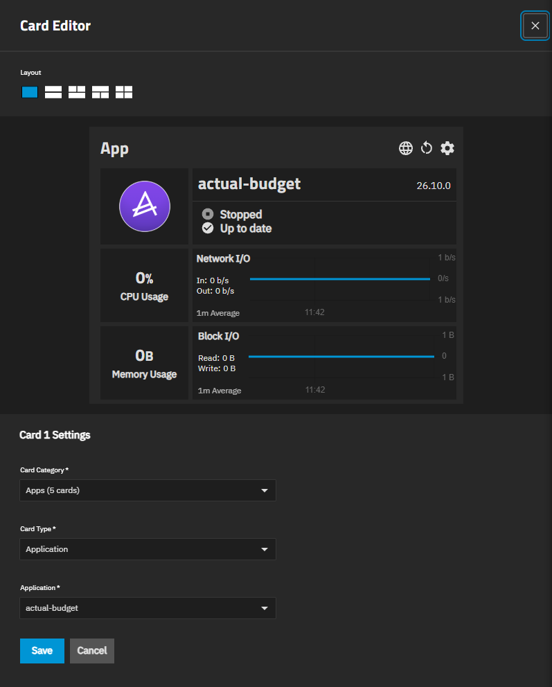Click the Network I/O chart line

click(x=340, y=278)
